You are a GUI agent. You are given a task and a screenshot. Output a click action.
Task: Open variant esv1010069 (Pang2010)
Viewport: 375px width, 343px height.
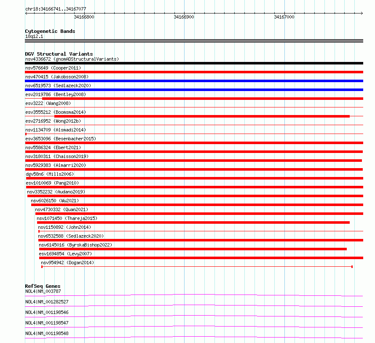click(x=52, y=183)
